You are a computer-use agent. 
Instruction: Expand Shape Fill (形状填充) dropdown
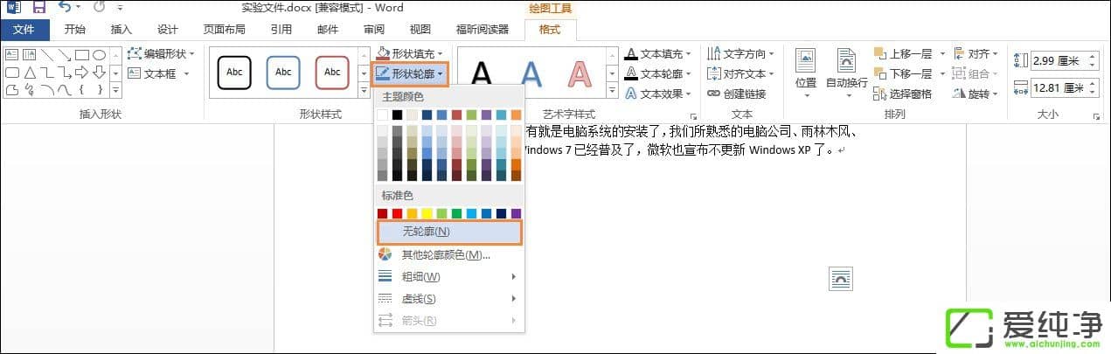pos(411,54)
